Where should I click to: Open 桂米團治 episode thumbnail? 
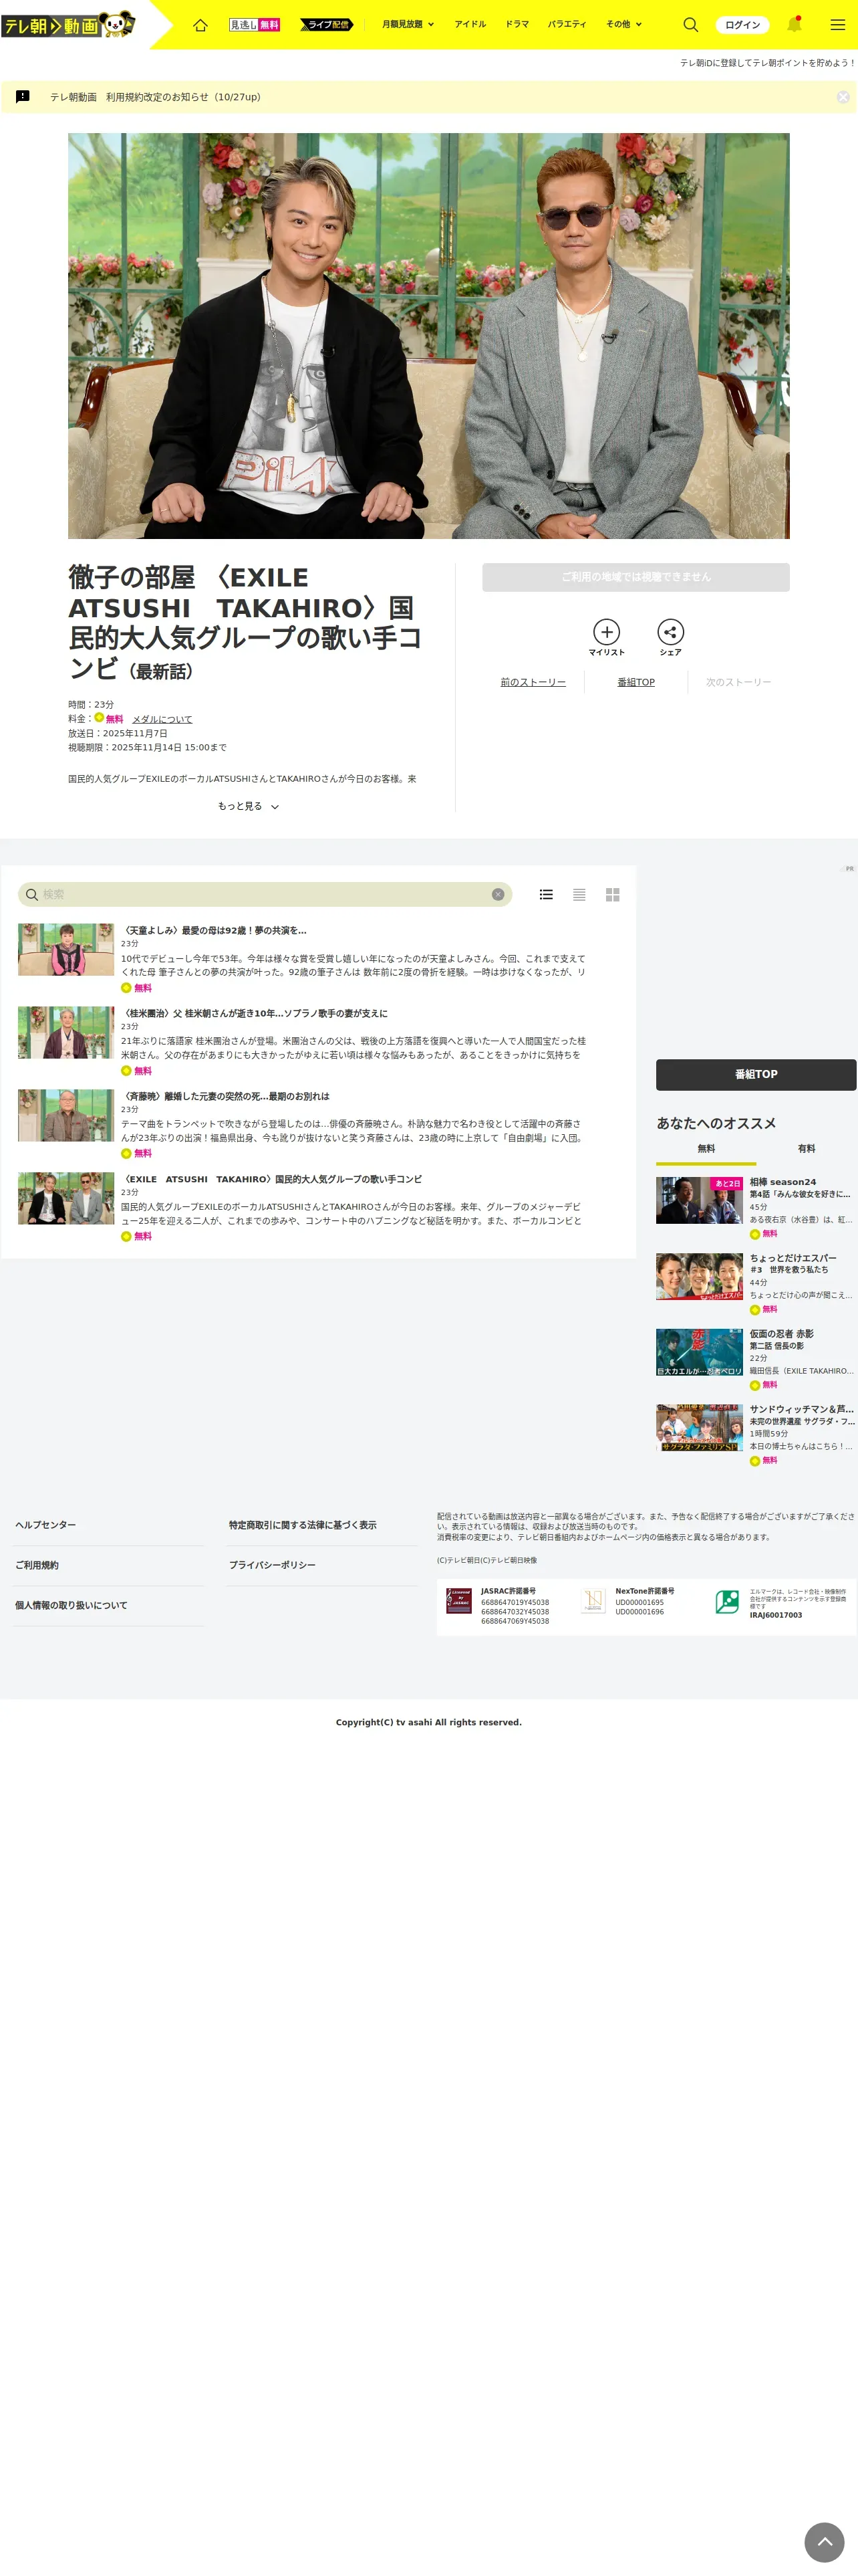(66, 1032)
